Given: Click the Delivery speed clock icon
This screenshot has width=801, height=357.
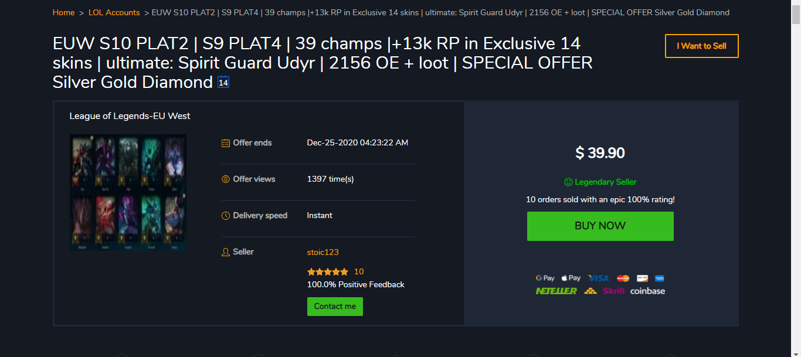Looking at the screenshot, I should click(x=226, y=216).
